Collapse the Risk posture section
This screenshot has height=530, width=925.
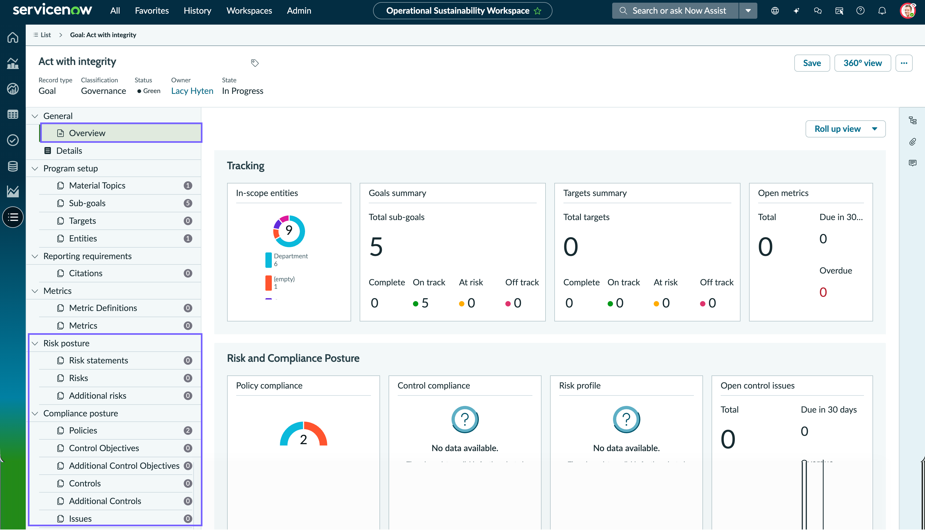click(35, 344)
